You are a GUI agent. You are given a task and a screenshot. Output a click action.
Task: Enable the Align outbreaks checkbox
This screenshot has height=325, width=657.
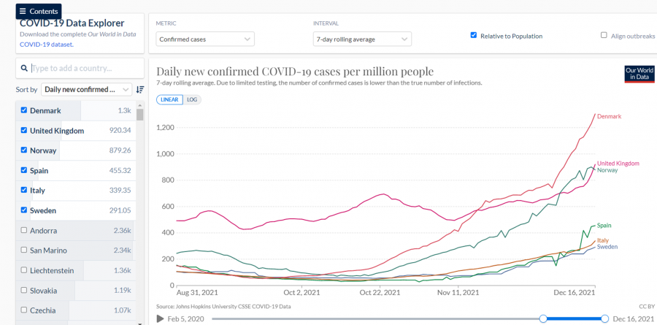604,35
